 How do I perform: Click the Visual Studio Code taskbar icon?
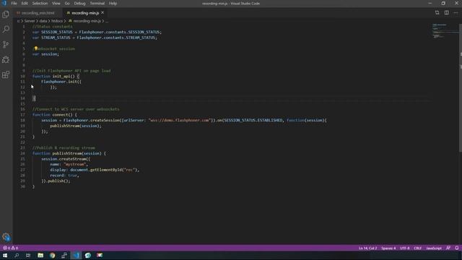coord(77,255)
